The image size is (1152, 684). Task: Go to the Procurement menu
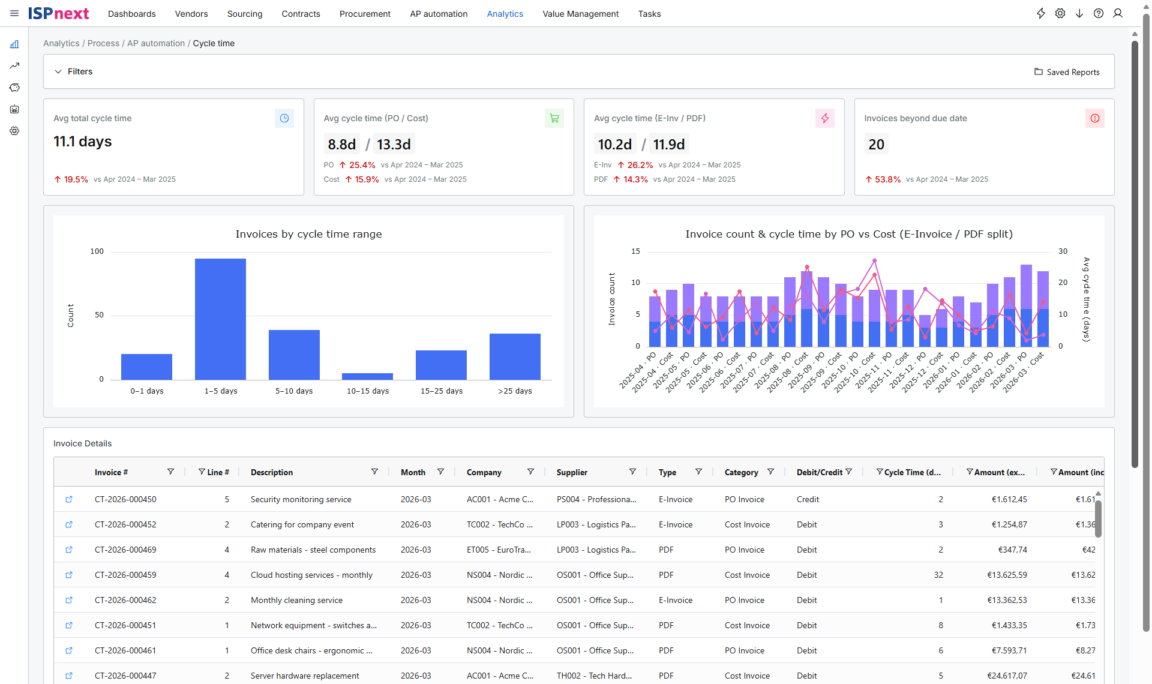point(365,14)
